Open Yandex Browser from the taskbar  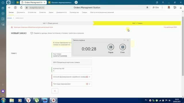pyautogui.click(x=28, y=100)
